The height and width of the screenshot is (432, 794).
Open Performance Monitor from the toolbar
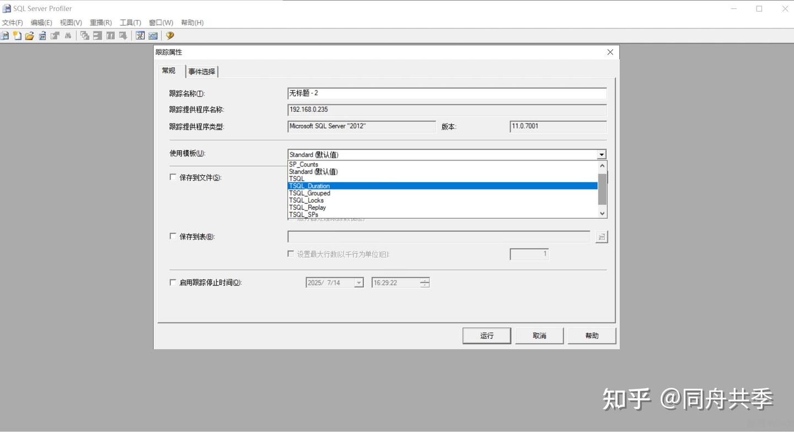pyautogui.click(x=153, y=36)
